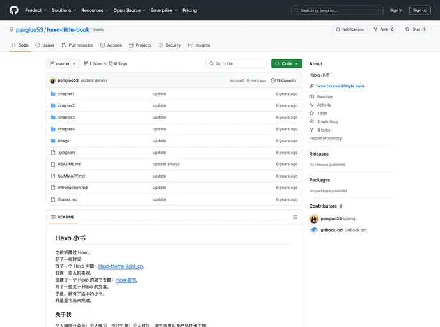Click the Sign up button
The image size is (440, 327).
click(x=420, y=10)
